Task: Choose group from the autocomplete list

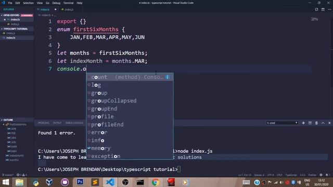Action: tap(130, 93)
